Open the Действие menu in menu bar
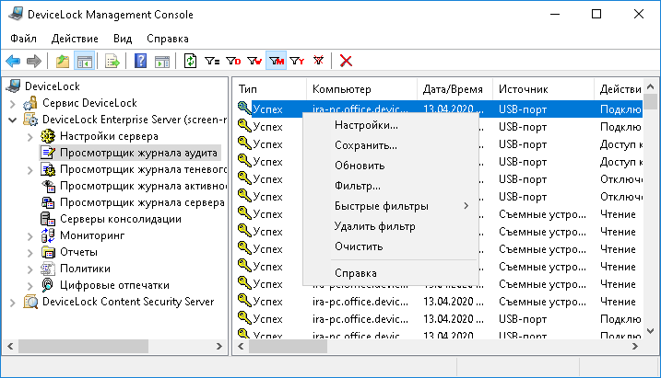Viewport: 661px width, 378px height. click(x=77, y=39)
